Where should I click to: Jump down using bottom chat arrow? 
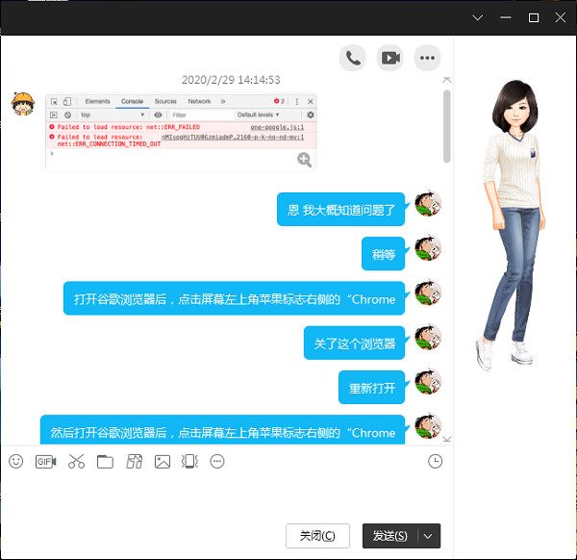(x=447, y=439)
